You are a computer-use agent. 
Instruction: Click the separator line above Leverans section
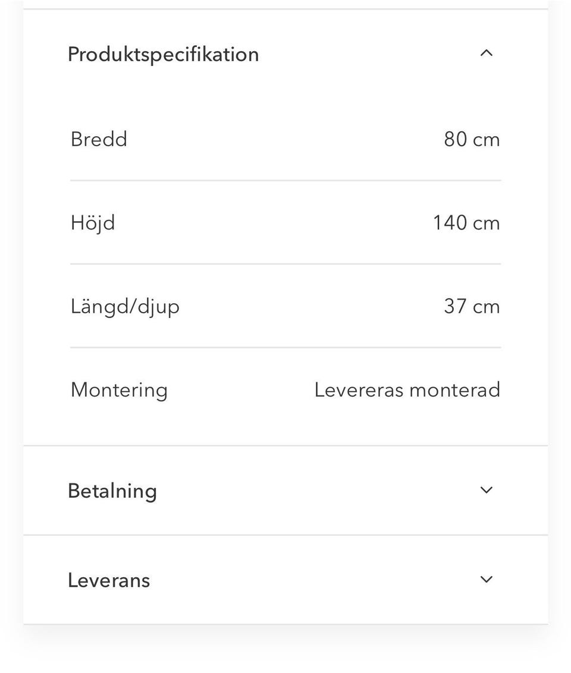(x=285, y=535)
